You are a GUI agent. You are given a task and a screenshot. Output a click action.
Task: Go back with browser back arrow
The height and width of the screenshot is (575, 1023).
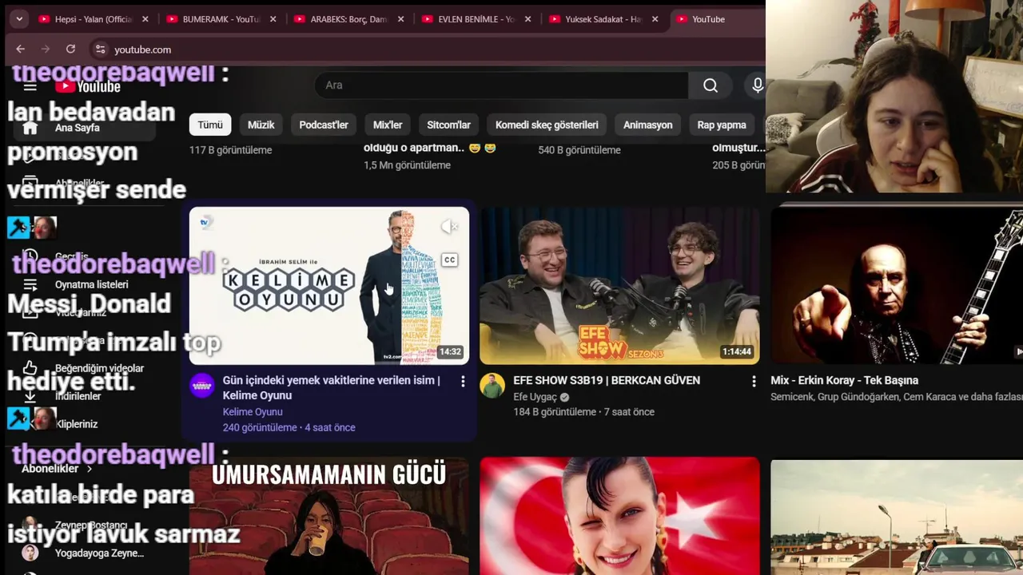point(20,50)
